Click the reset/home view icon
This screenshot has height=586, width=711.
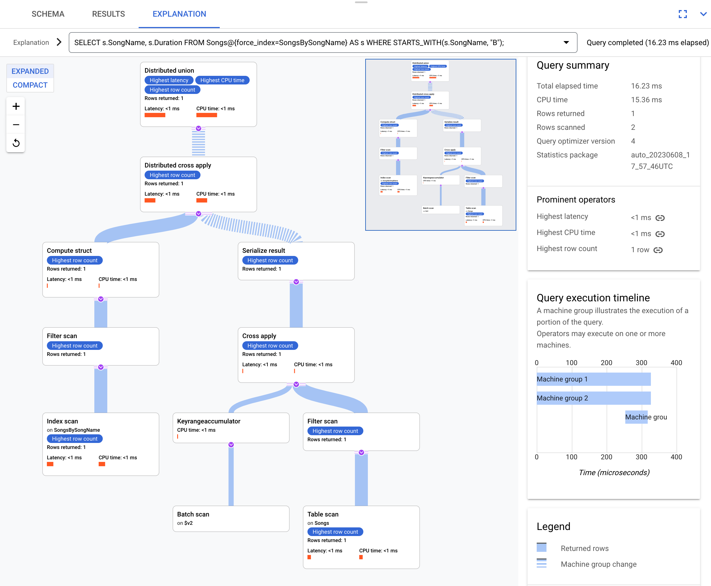(x=16, y=143)
